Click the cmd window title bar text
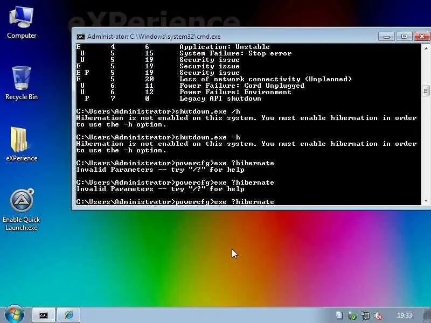This screenshot has height=323, width=431. click(x=154, y=37)
